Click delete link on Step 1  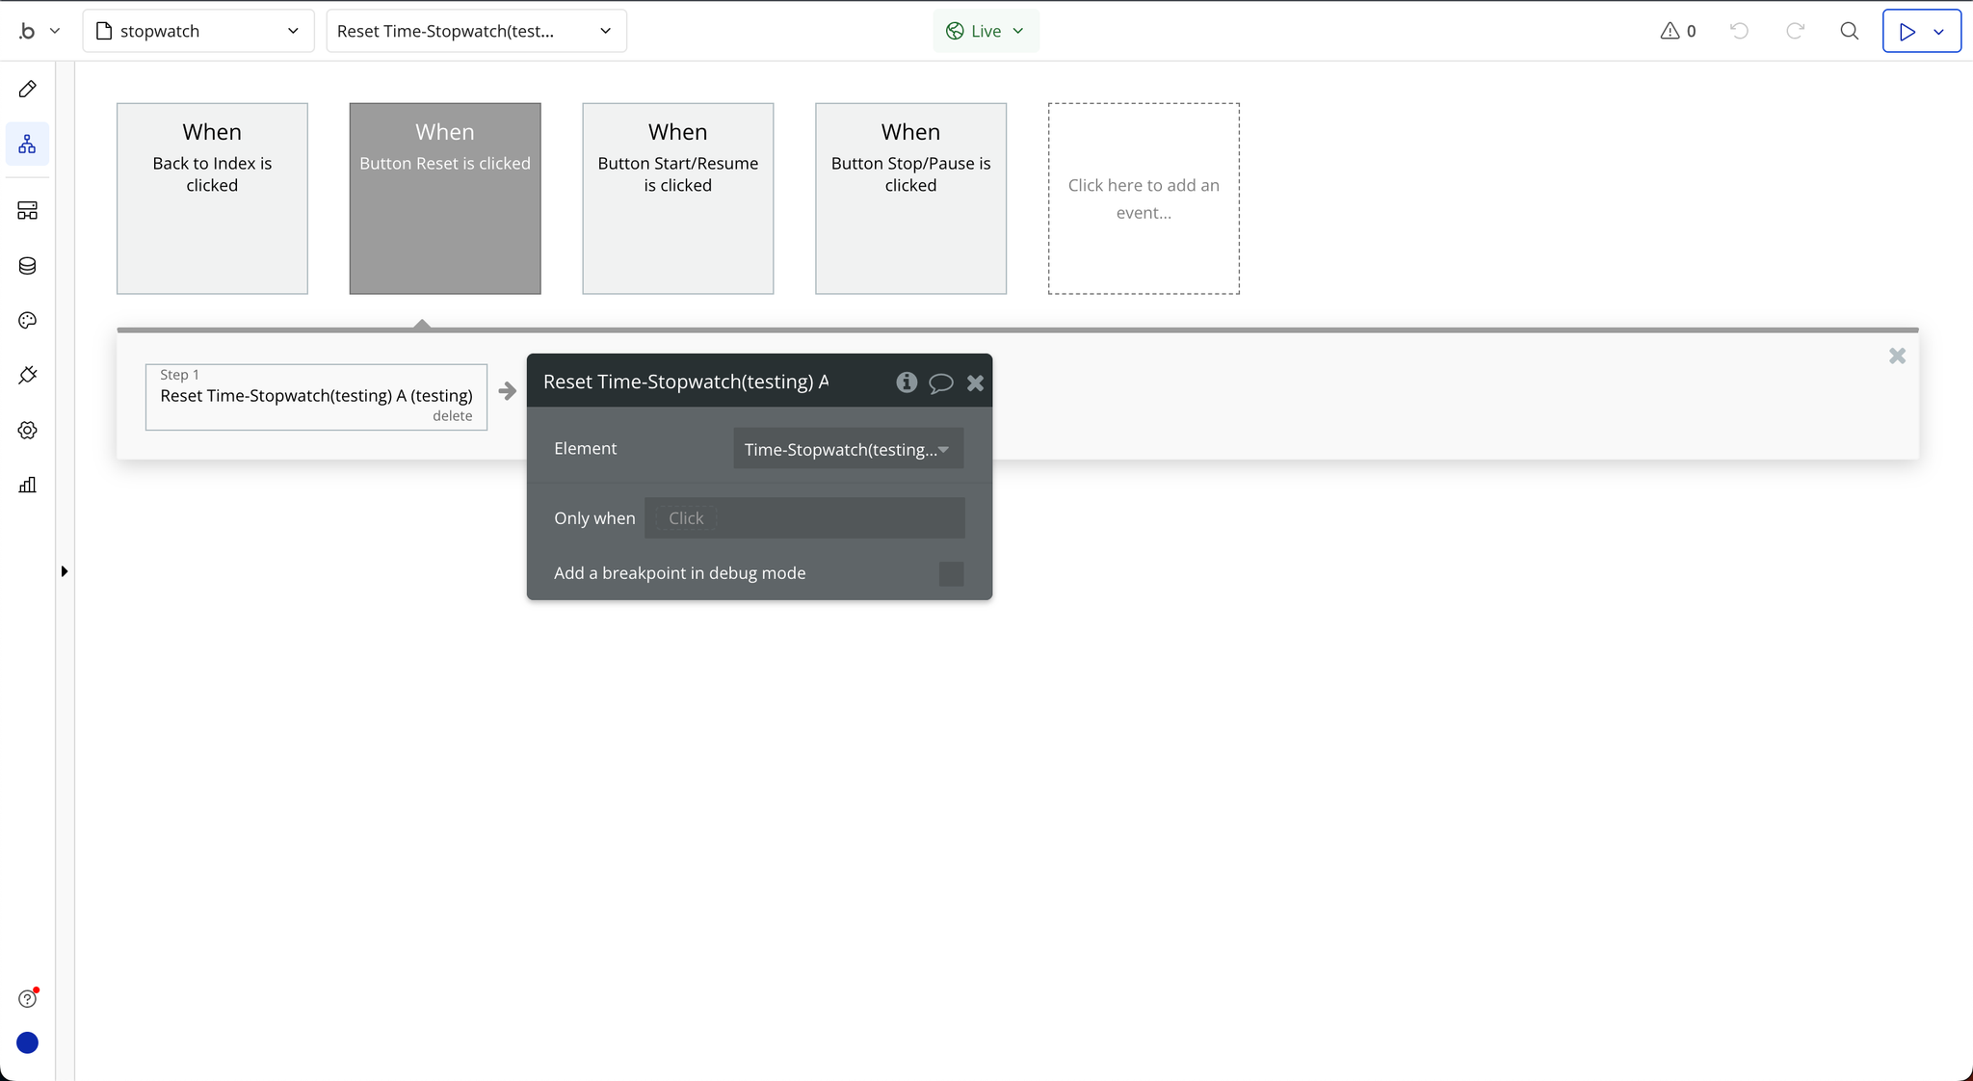[452, 416]
